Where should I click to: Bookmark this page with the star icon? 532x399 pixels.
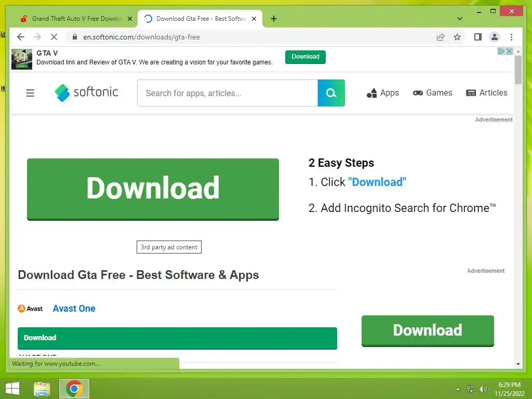[457, 37]
